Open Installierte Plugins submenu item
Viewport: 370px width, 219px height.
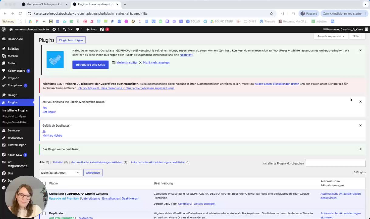tap(15, 110)
